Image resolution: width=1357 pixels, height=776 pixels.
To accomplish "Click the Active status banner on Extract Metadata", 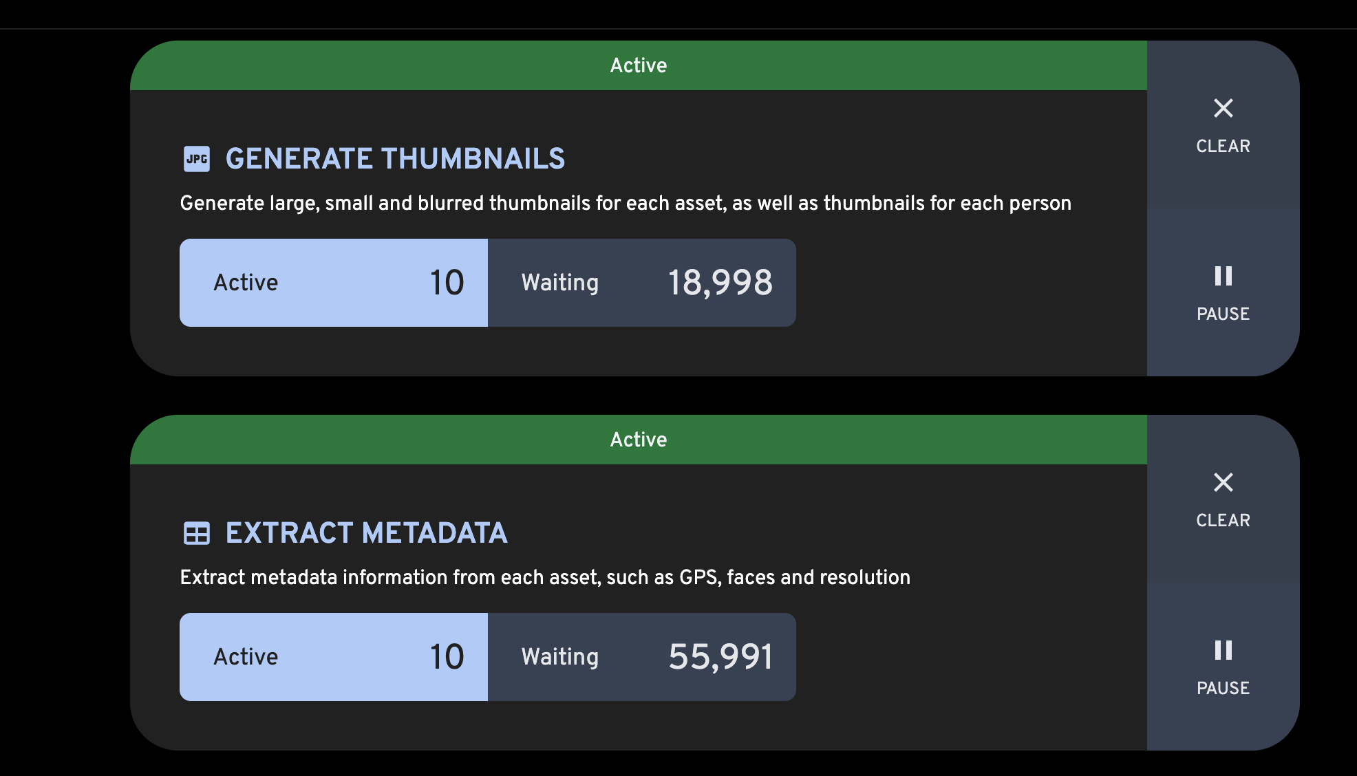I will click(x=639, y=439).
